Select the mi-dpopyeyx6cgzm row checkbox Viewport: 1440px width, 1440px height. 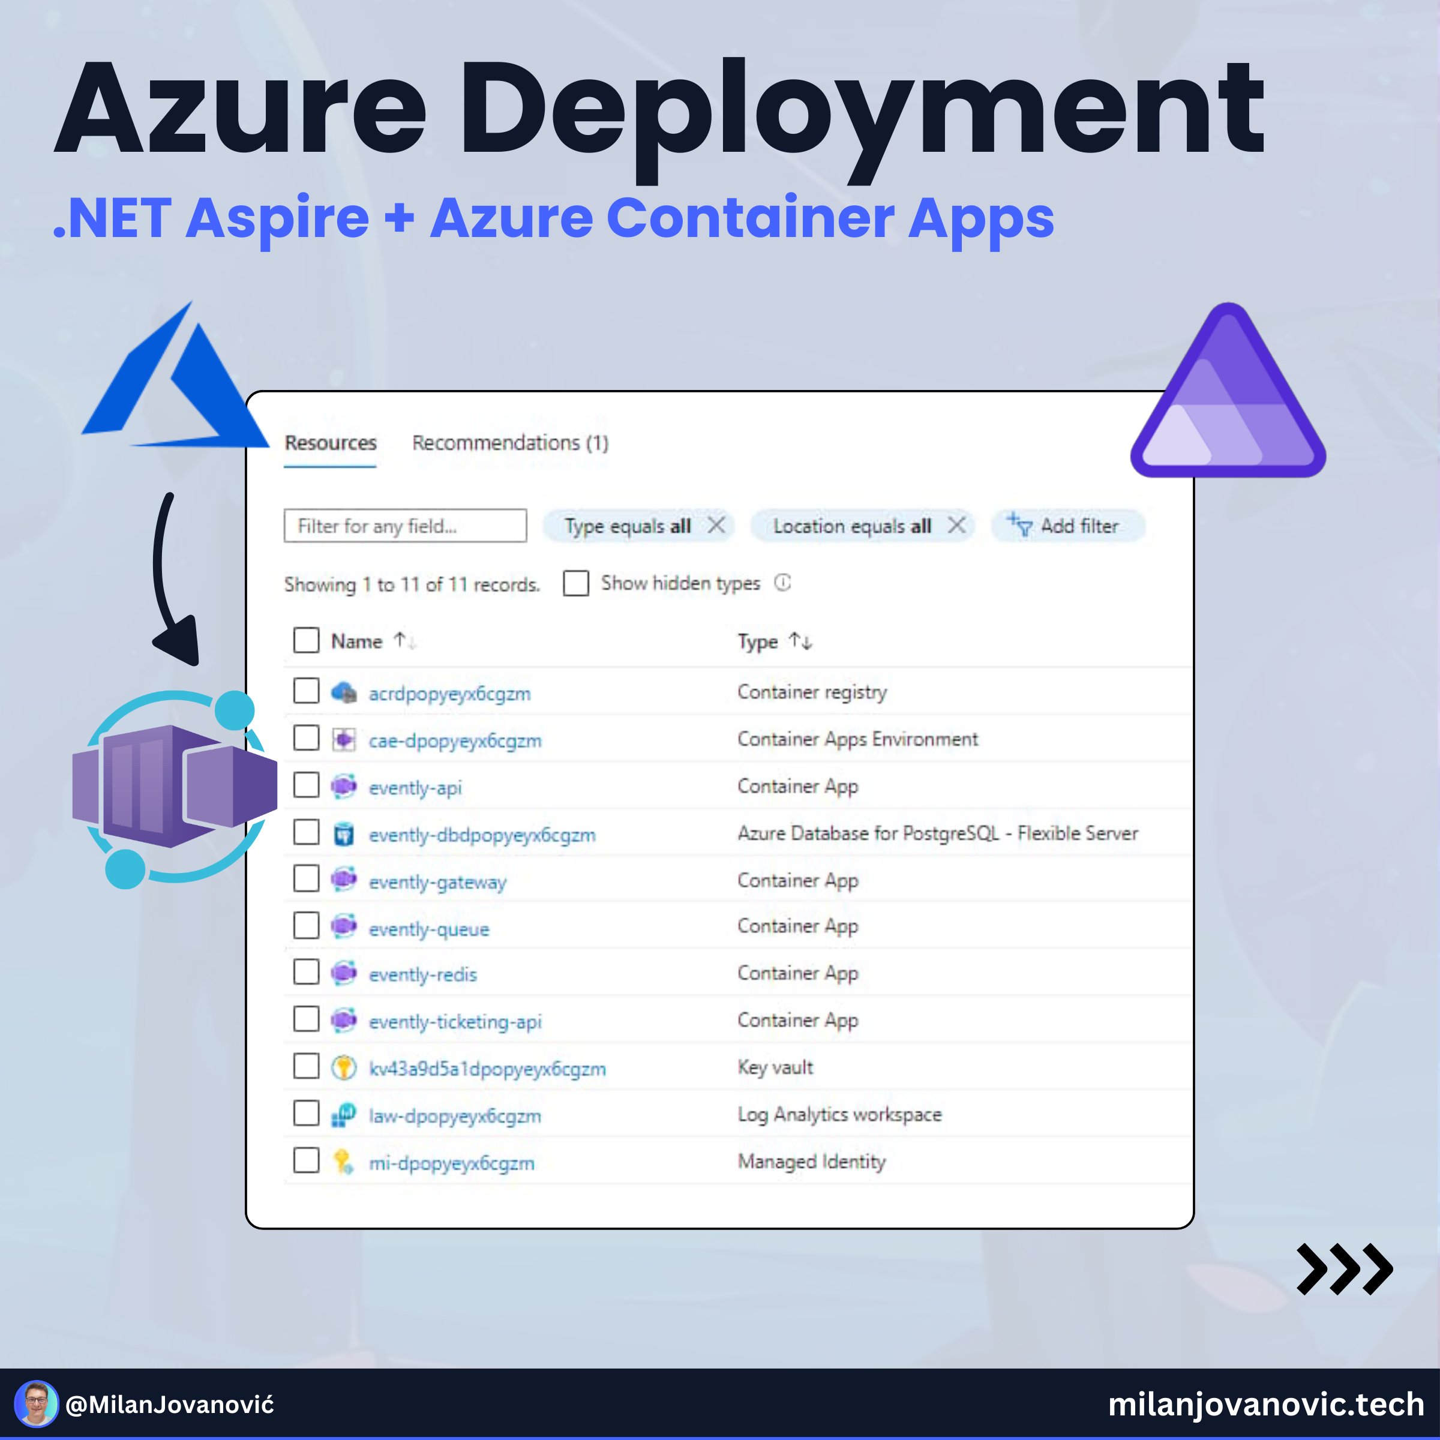(x=307, y=1160)
